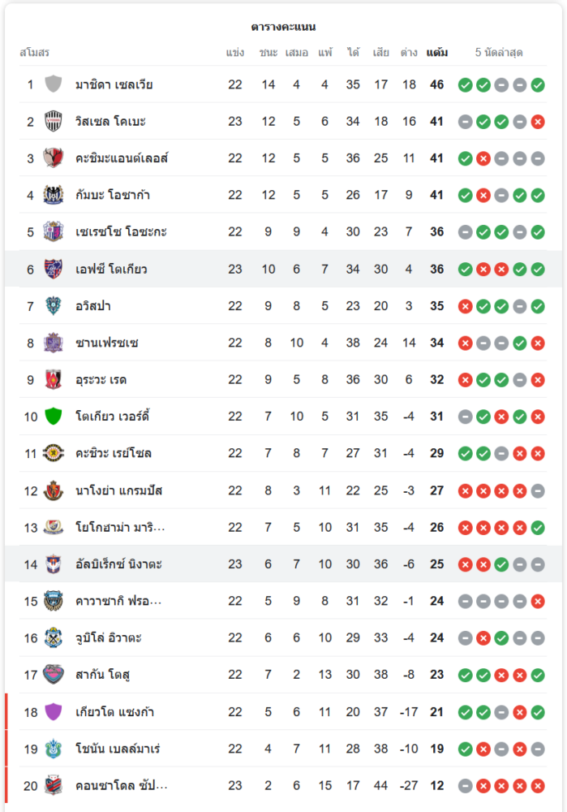Click the สโมสร club column header
Screen dimensions: 567x812
point(34,53)
